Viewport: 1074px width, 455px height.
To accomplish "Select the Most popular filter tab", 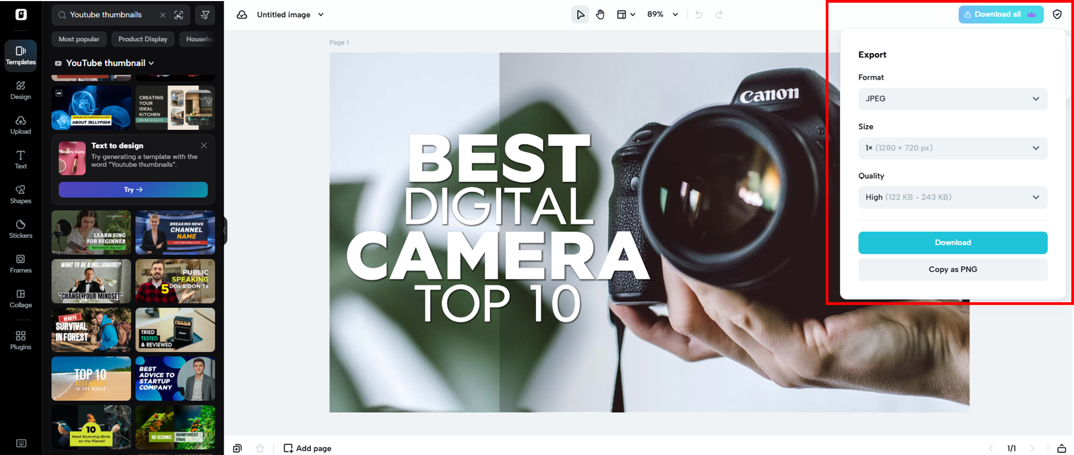I will pos(79,39).
